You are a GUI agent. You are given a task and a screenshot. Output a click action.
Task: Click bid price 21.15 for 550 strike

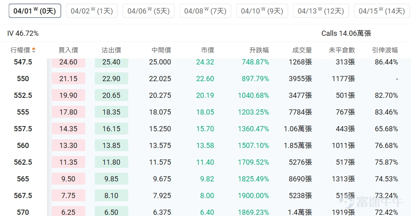[x=68, y=78]
